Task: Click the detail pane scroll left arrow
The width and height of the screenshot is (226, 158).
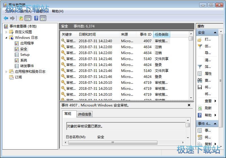Action: 65,142
